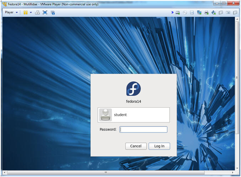The image size is (241, 177).
Task: Click the VMware Player title bar icon
Action: click(x=5, y=4)
